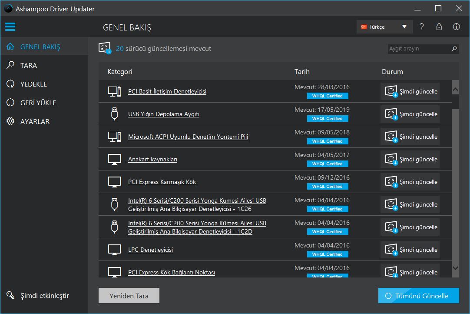
Task: Update PCI Express Karmaşık Kök driver now
Action: (x=410, y=182)
